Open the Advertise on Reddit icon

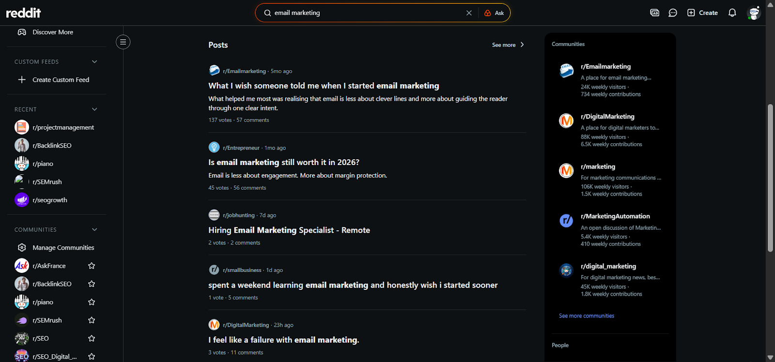(654, 13)
